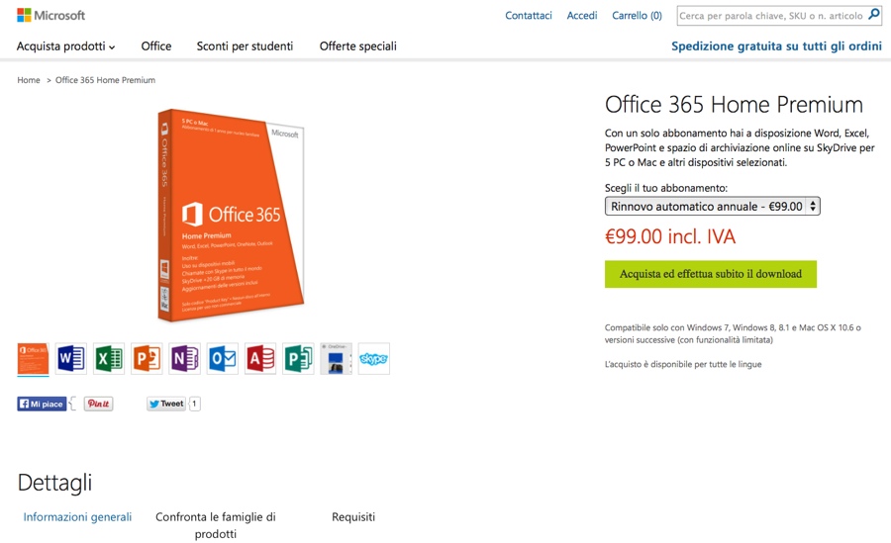Click the Dettagli section heading
This screenshot has height=543, width=891.
click(54, 483)
